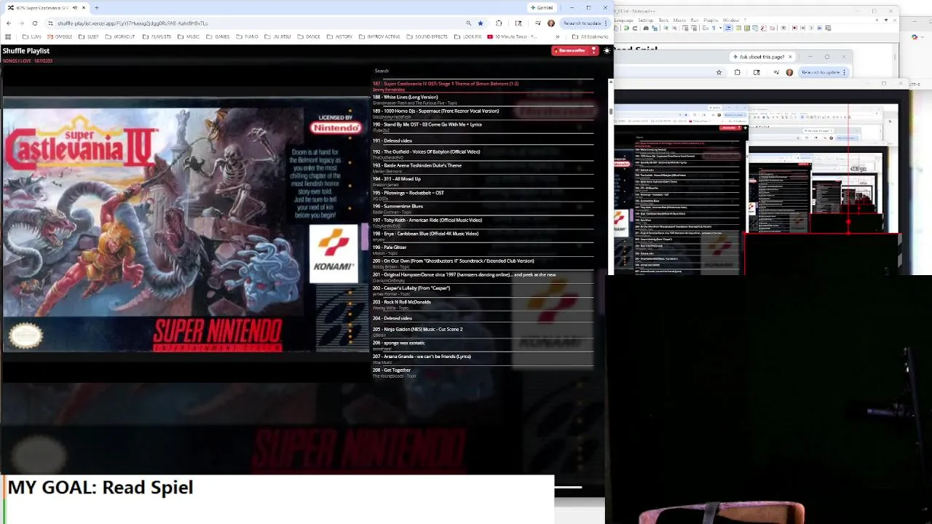Click Save Recorded Macro icon in Notepad++
Viewport: 932px width, 524px height.
pos(828,28)
